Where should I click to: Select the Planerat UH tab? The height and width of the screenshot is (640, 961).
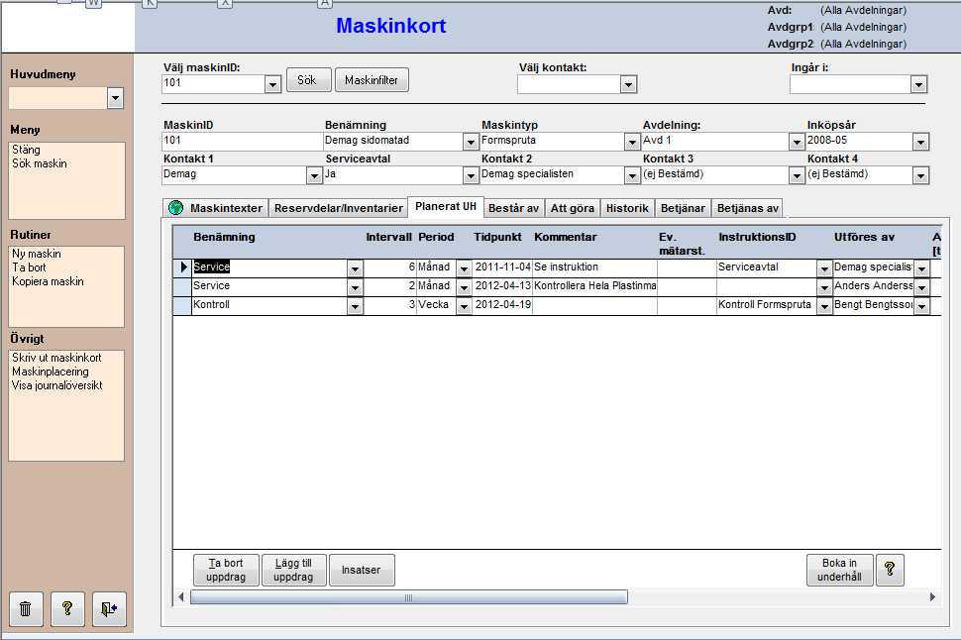click(x=446, y=207)
